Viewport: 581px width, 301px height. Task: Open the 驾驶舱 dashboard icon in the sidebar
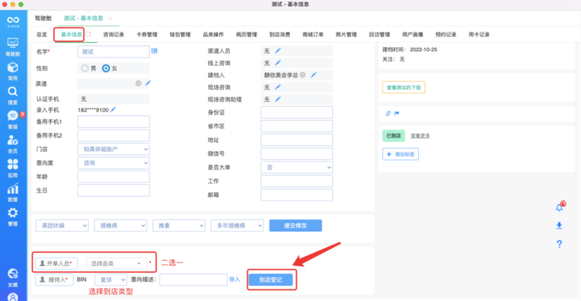click(x=12, y=43)
